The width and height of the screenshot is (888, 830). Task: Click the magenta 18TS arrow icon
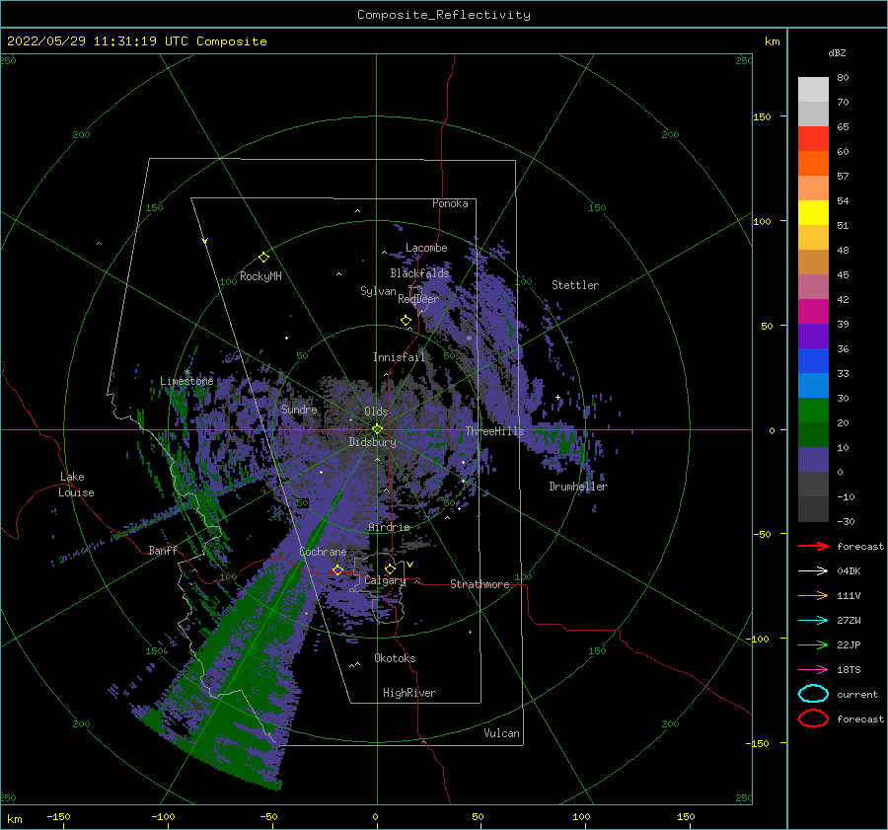813,670
